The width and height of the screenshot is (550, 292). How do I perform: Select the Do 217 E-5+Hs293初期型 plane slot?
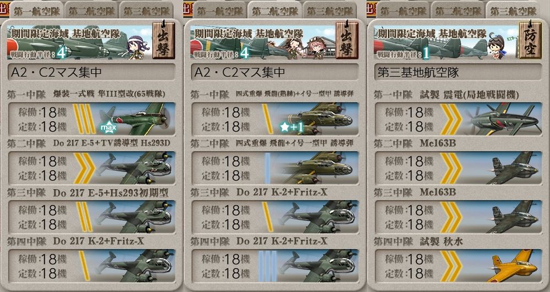91,217
